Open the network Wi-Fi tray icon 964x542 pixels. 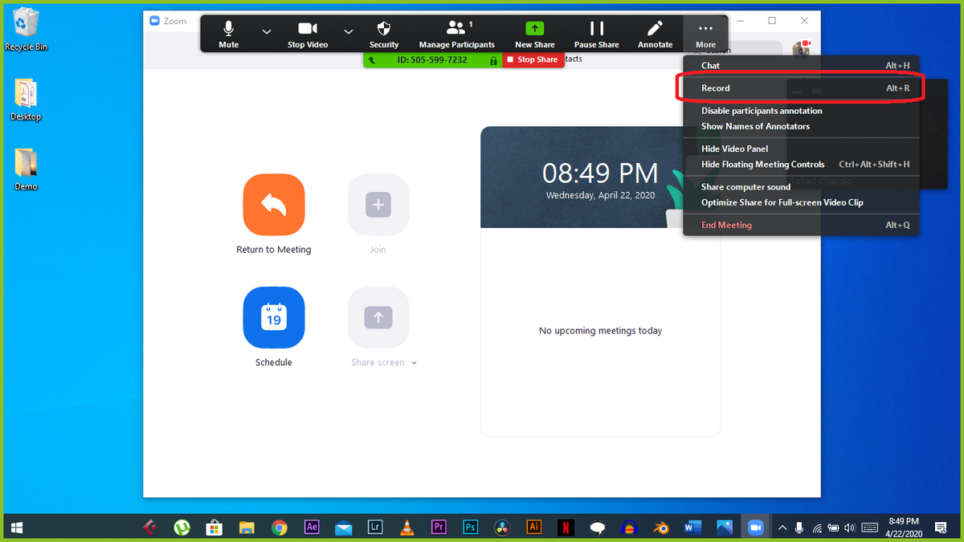click(817, 528)
